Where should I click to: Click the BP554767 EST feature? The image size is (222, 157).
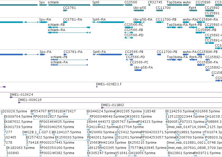[32, 114]
